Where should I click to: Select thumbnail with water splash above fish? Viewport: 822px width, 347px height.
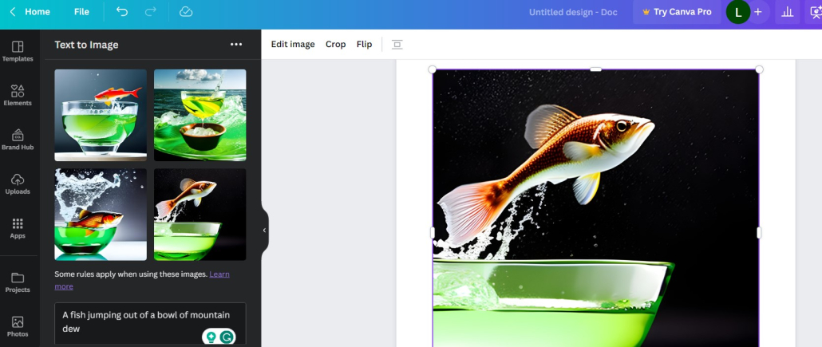pyautogui.click(x=101, y=215)
